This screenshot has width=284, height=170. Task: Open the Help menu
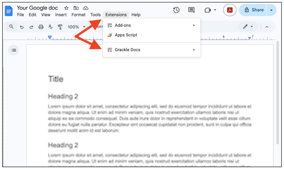(x=136, y=15)
